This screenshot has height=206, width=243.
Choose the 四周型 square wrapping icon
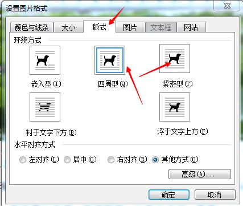pos(110,60)
